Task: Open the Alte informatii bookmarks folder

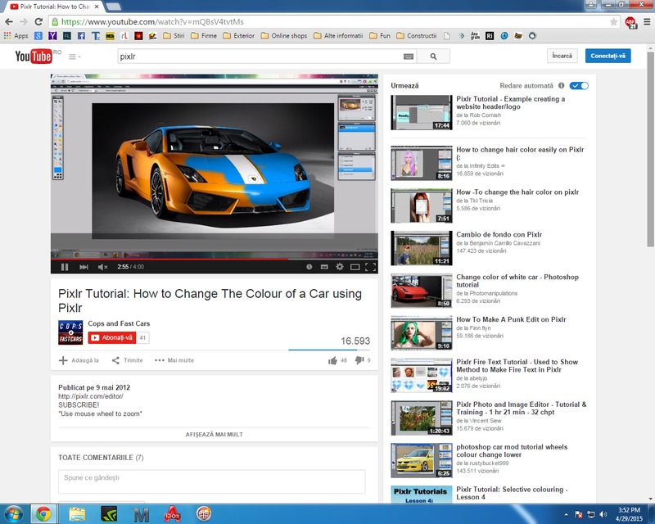Action: [338, 36]
